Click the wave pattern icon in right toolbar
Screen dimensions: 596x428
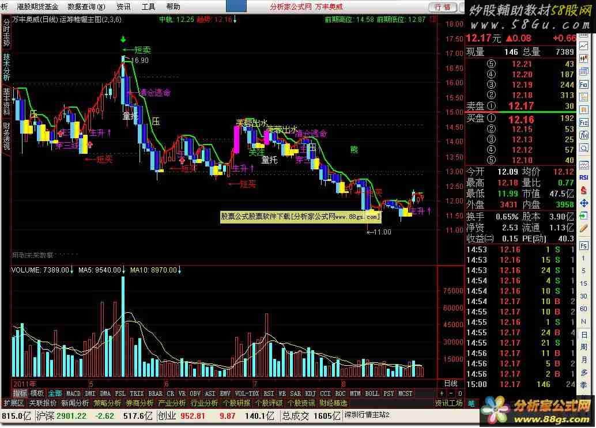pos(583,165)
